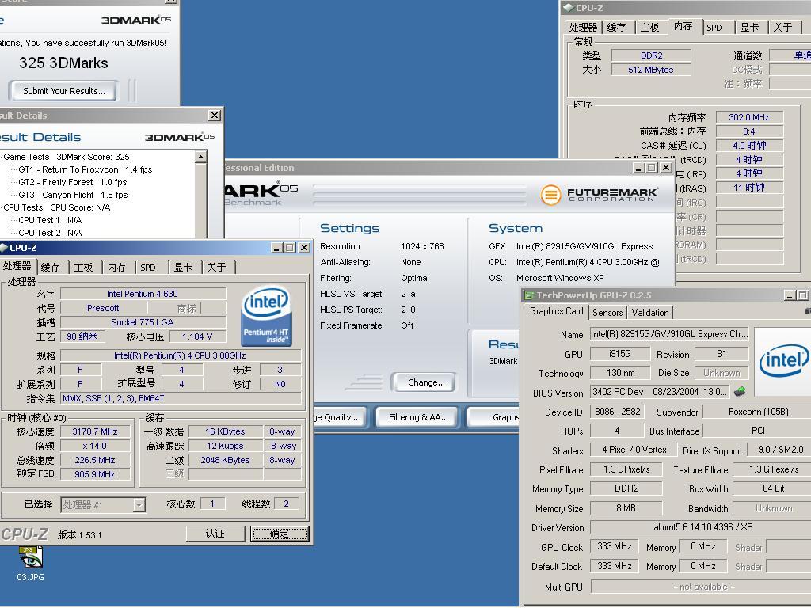This screenshot has height=608, width=811.
Task: Click the GPU-Z title bar icon
Action: coord(528,295)
